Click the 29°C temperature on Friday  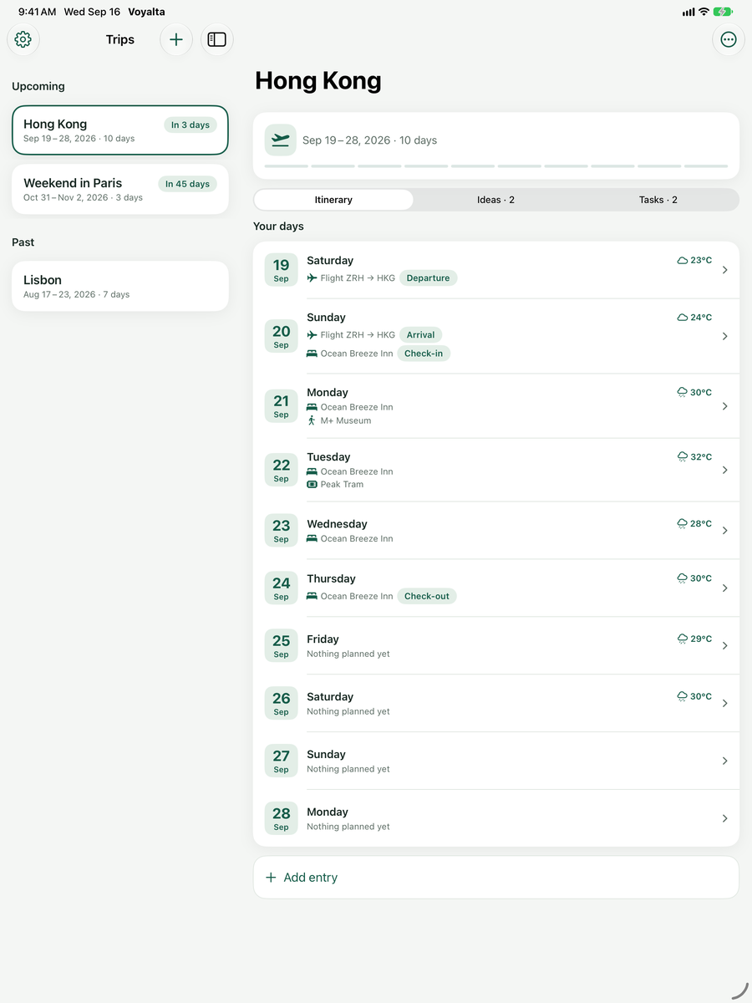tap(701, 639)
